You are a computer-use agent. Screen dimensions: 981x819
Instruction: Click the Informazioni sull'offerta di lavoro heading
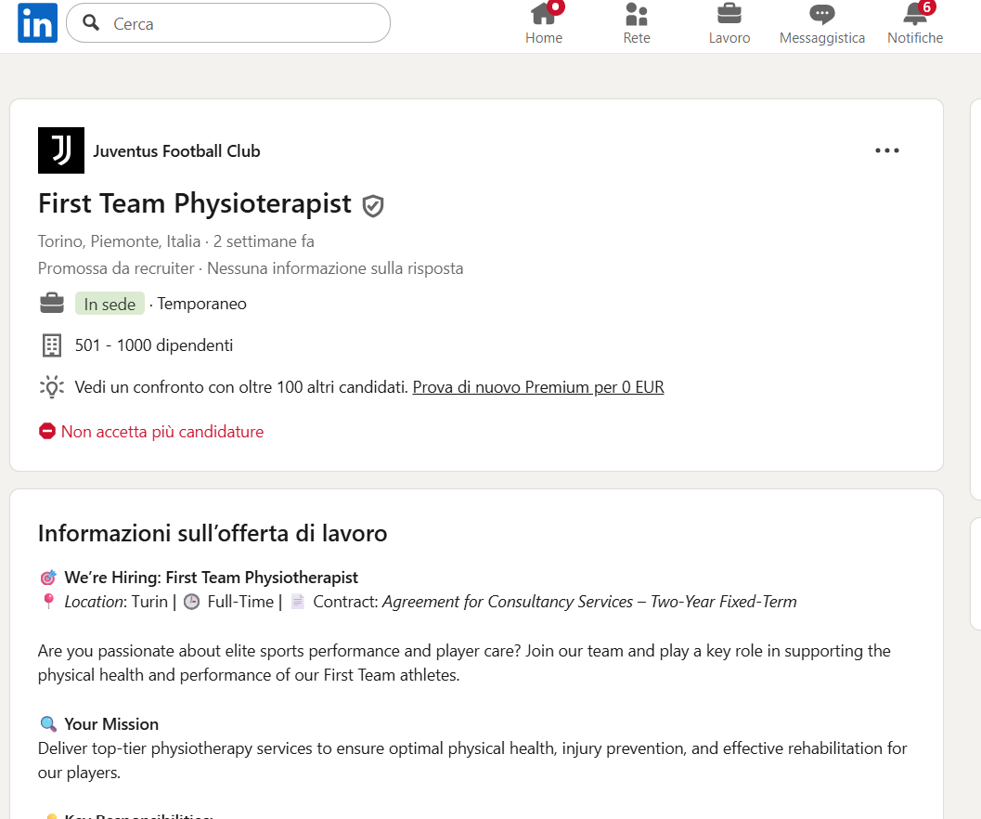(213, 533)
